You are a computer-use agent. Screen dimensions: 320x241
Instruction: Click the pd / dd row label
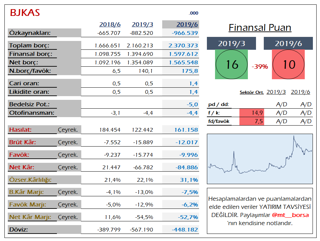pyautogui.click(x=218, y=105)
